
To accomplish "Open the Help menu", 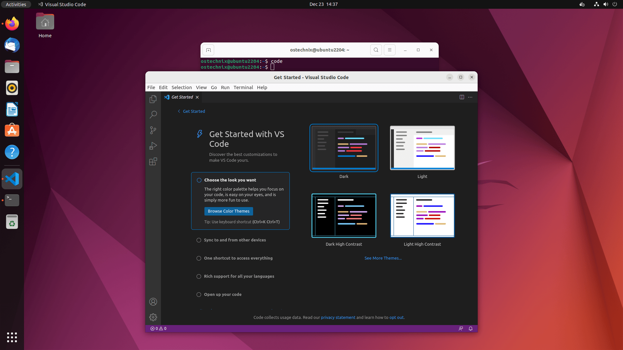I will (x=262, y=87).
